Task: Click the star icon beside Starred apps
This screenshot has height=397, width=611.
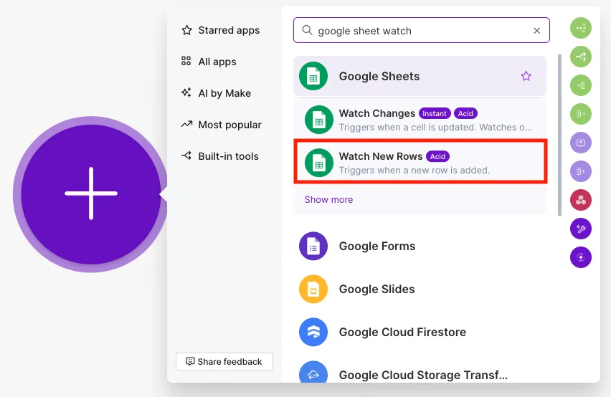Action: tap(186, 30)
